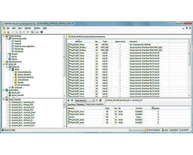Click the blue Help question-mark toolbar icon
This screenshot has width=193, height=155.
coord(42,32)
